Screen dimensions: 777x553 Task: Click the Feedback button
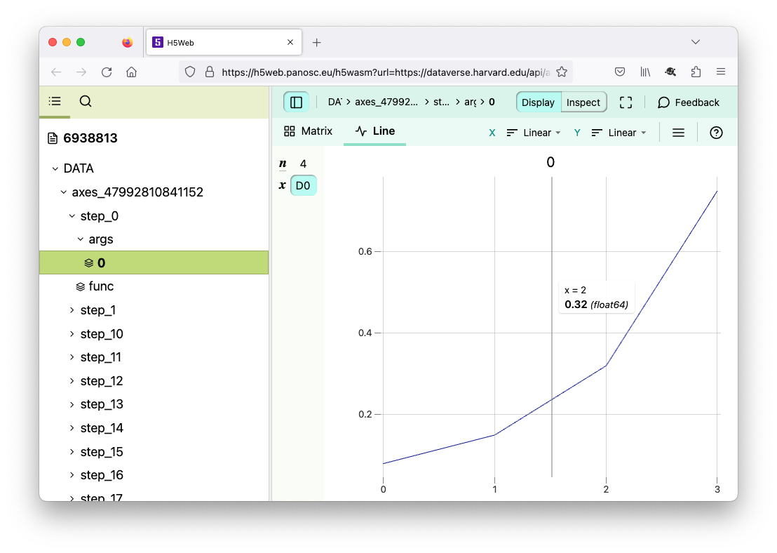click(x=688, y=102)
